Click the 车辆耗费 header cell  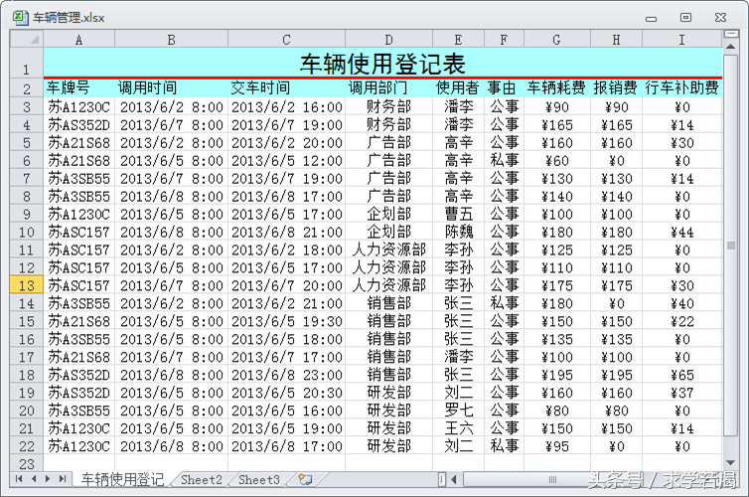coord(557,87)
